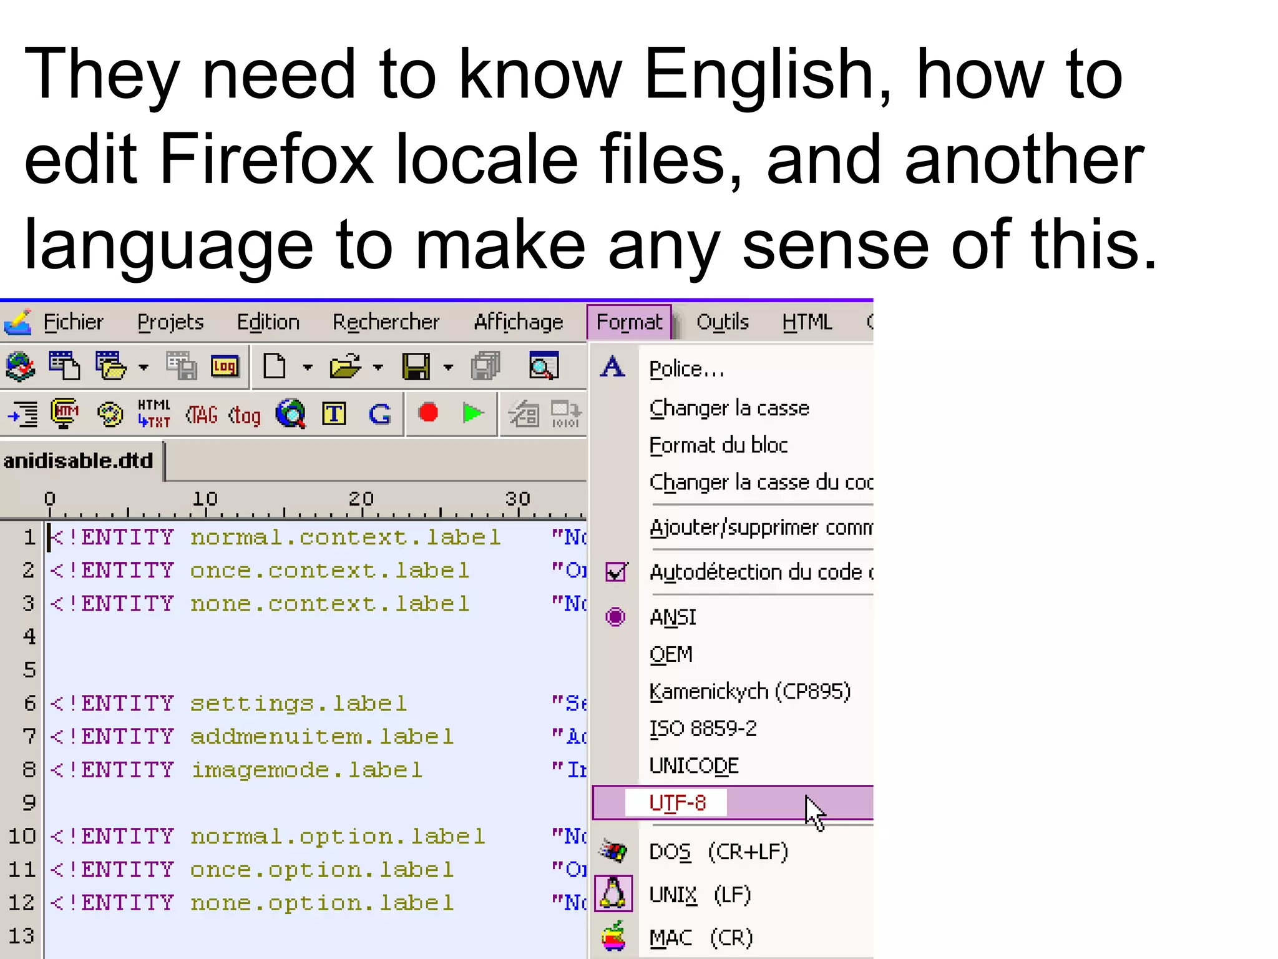Expand the new file dropdown arrow

point(308,367)
